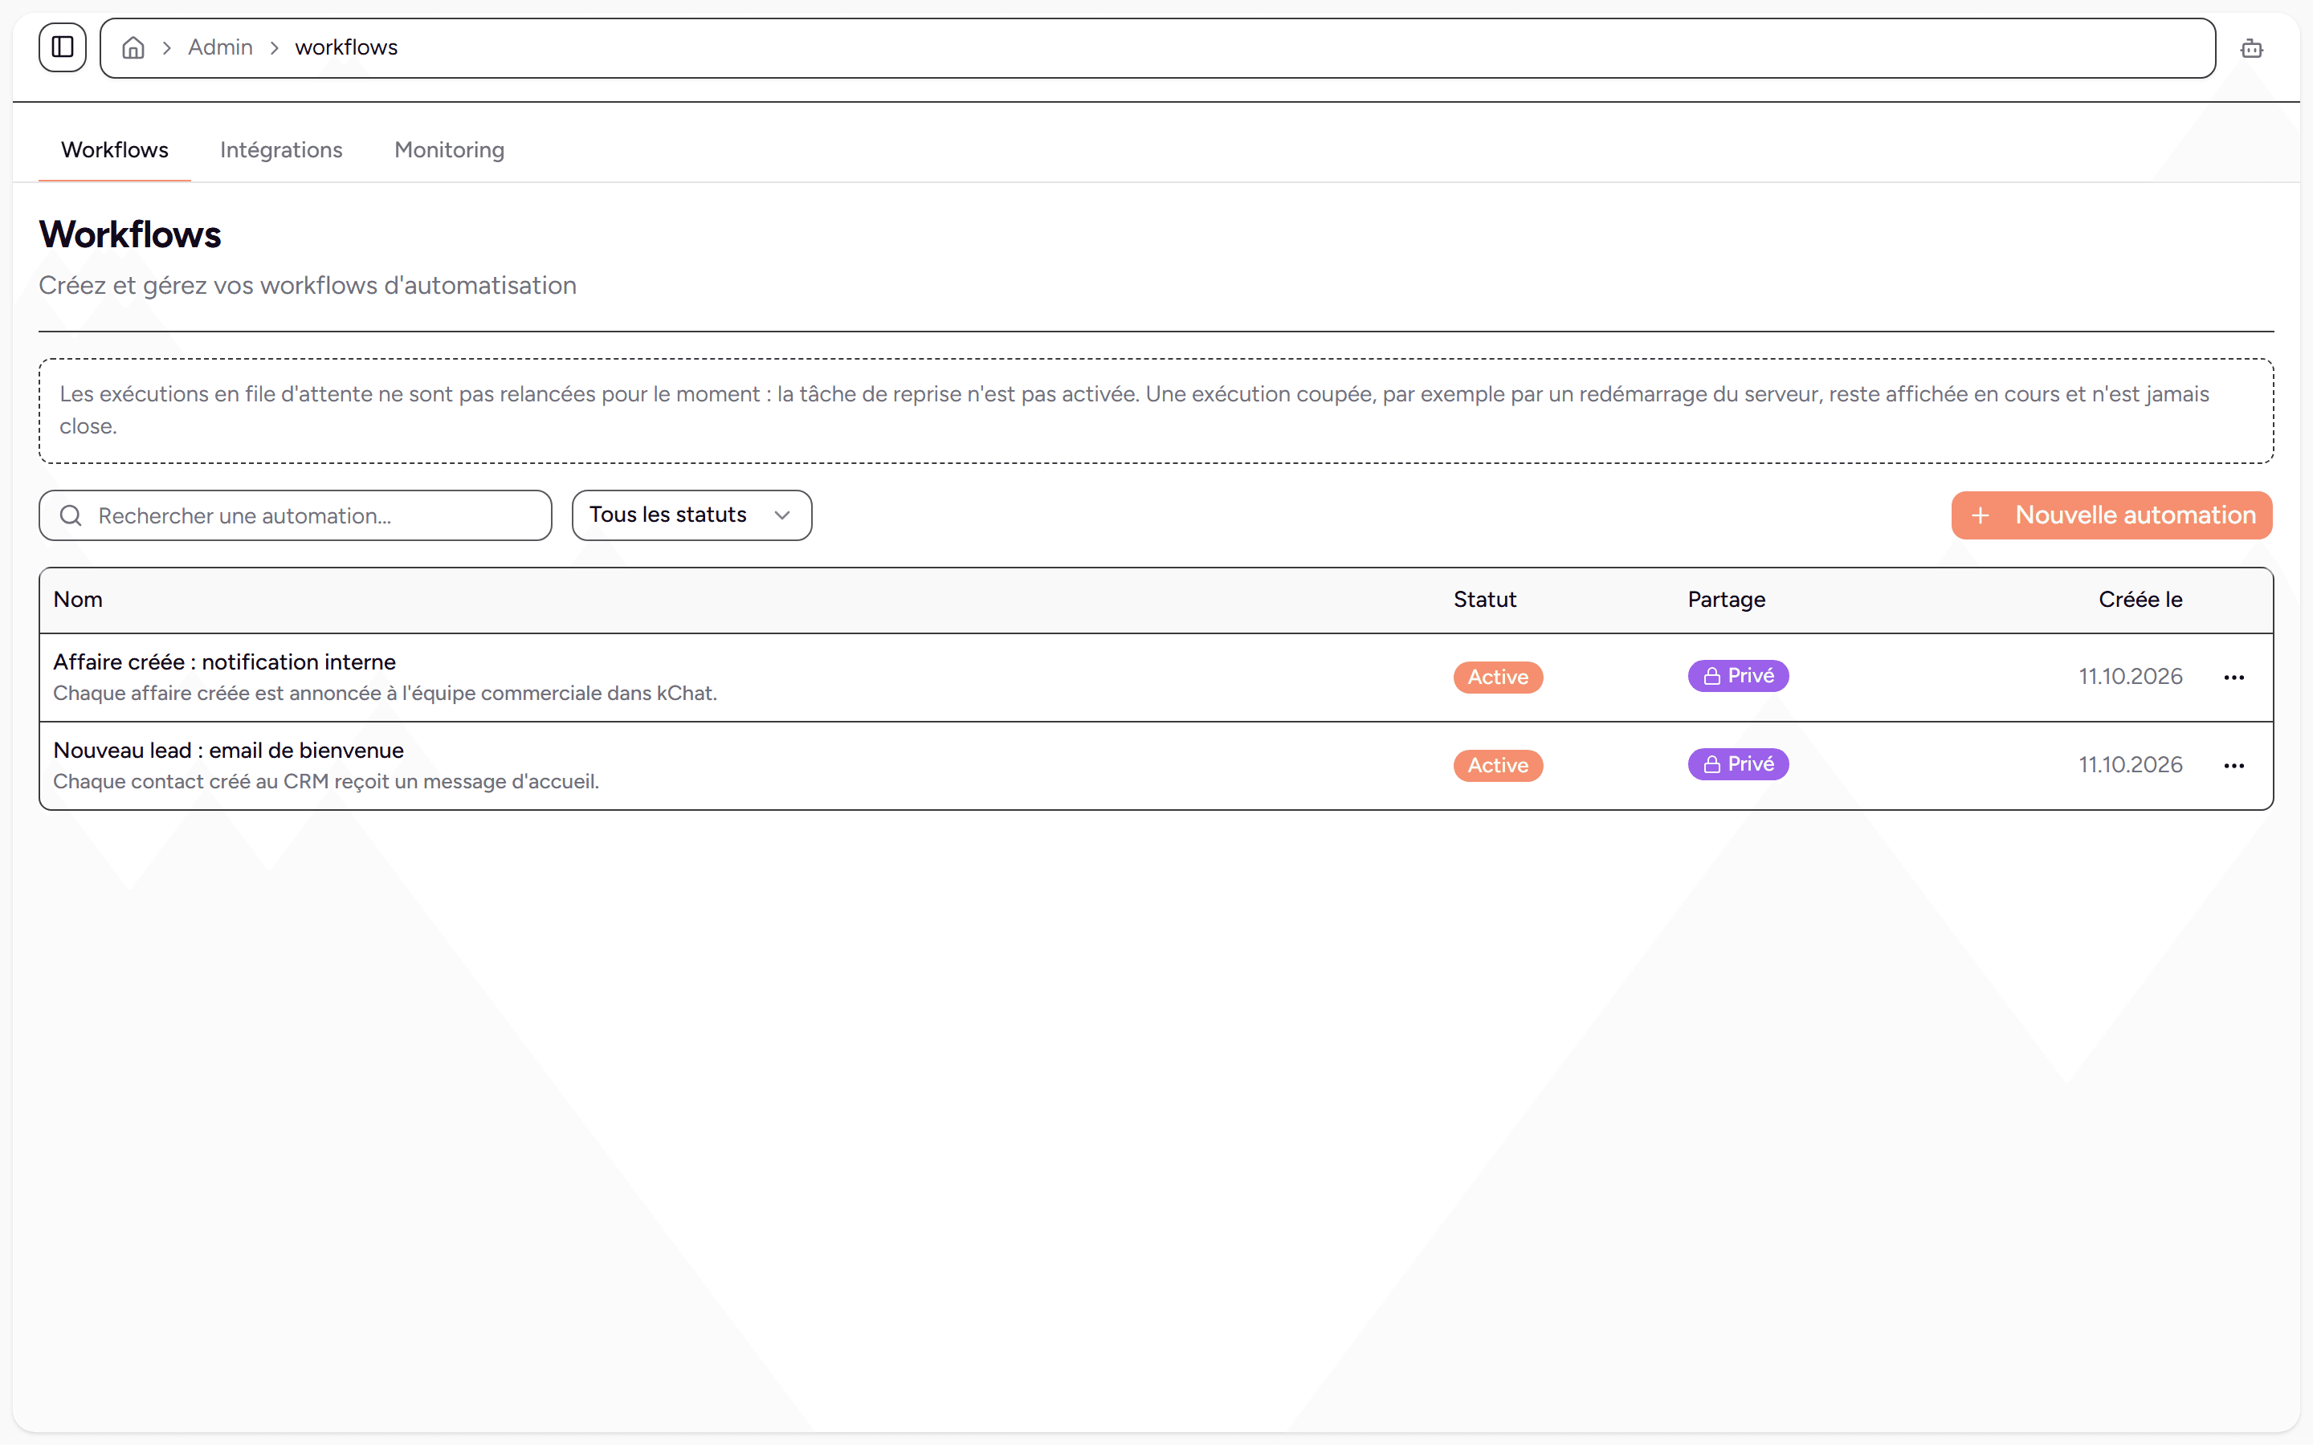Viewport: 2313px width, 1445px height.
Task: Click the Partage column header
Action: coord(1726,599)
